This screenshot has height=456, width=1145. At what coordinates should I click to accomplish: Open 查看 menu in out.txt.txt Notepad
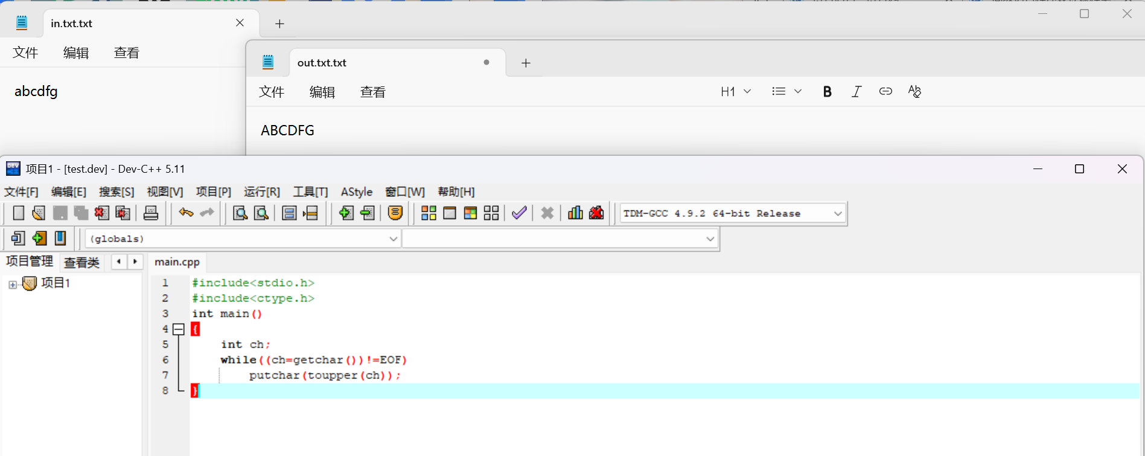point(373,92)
